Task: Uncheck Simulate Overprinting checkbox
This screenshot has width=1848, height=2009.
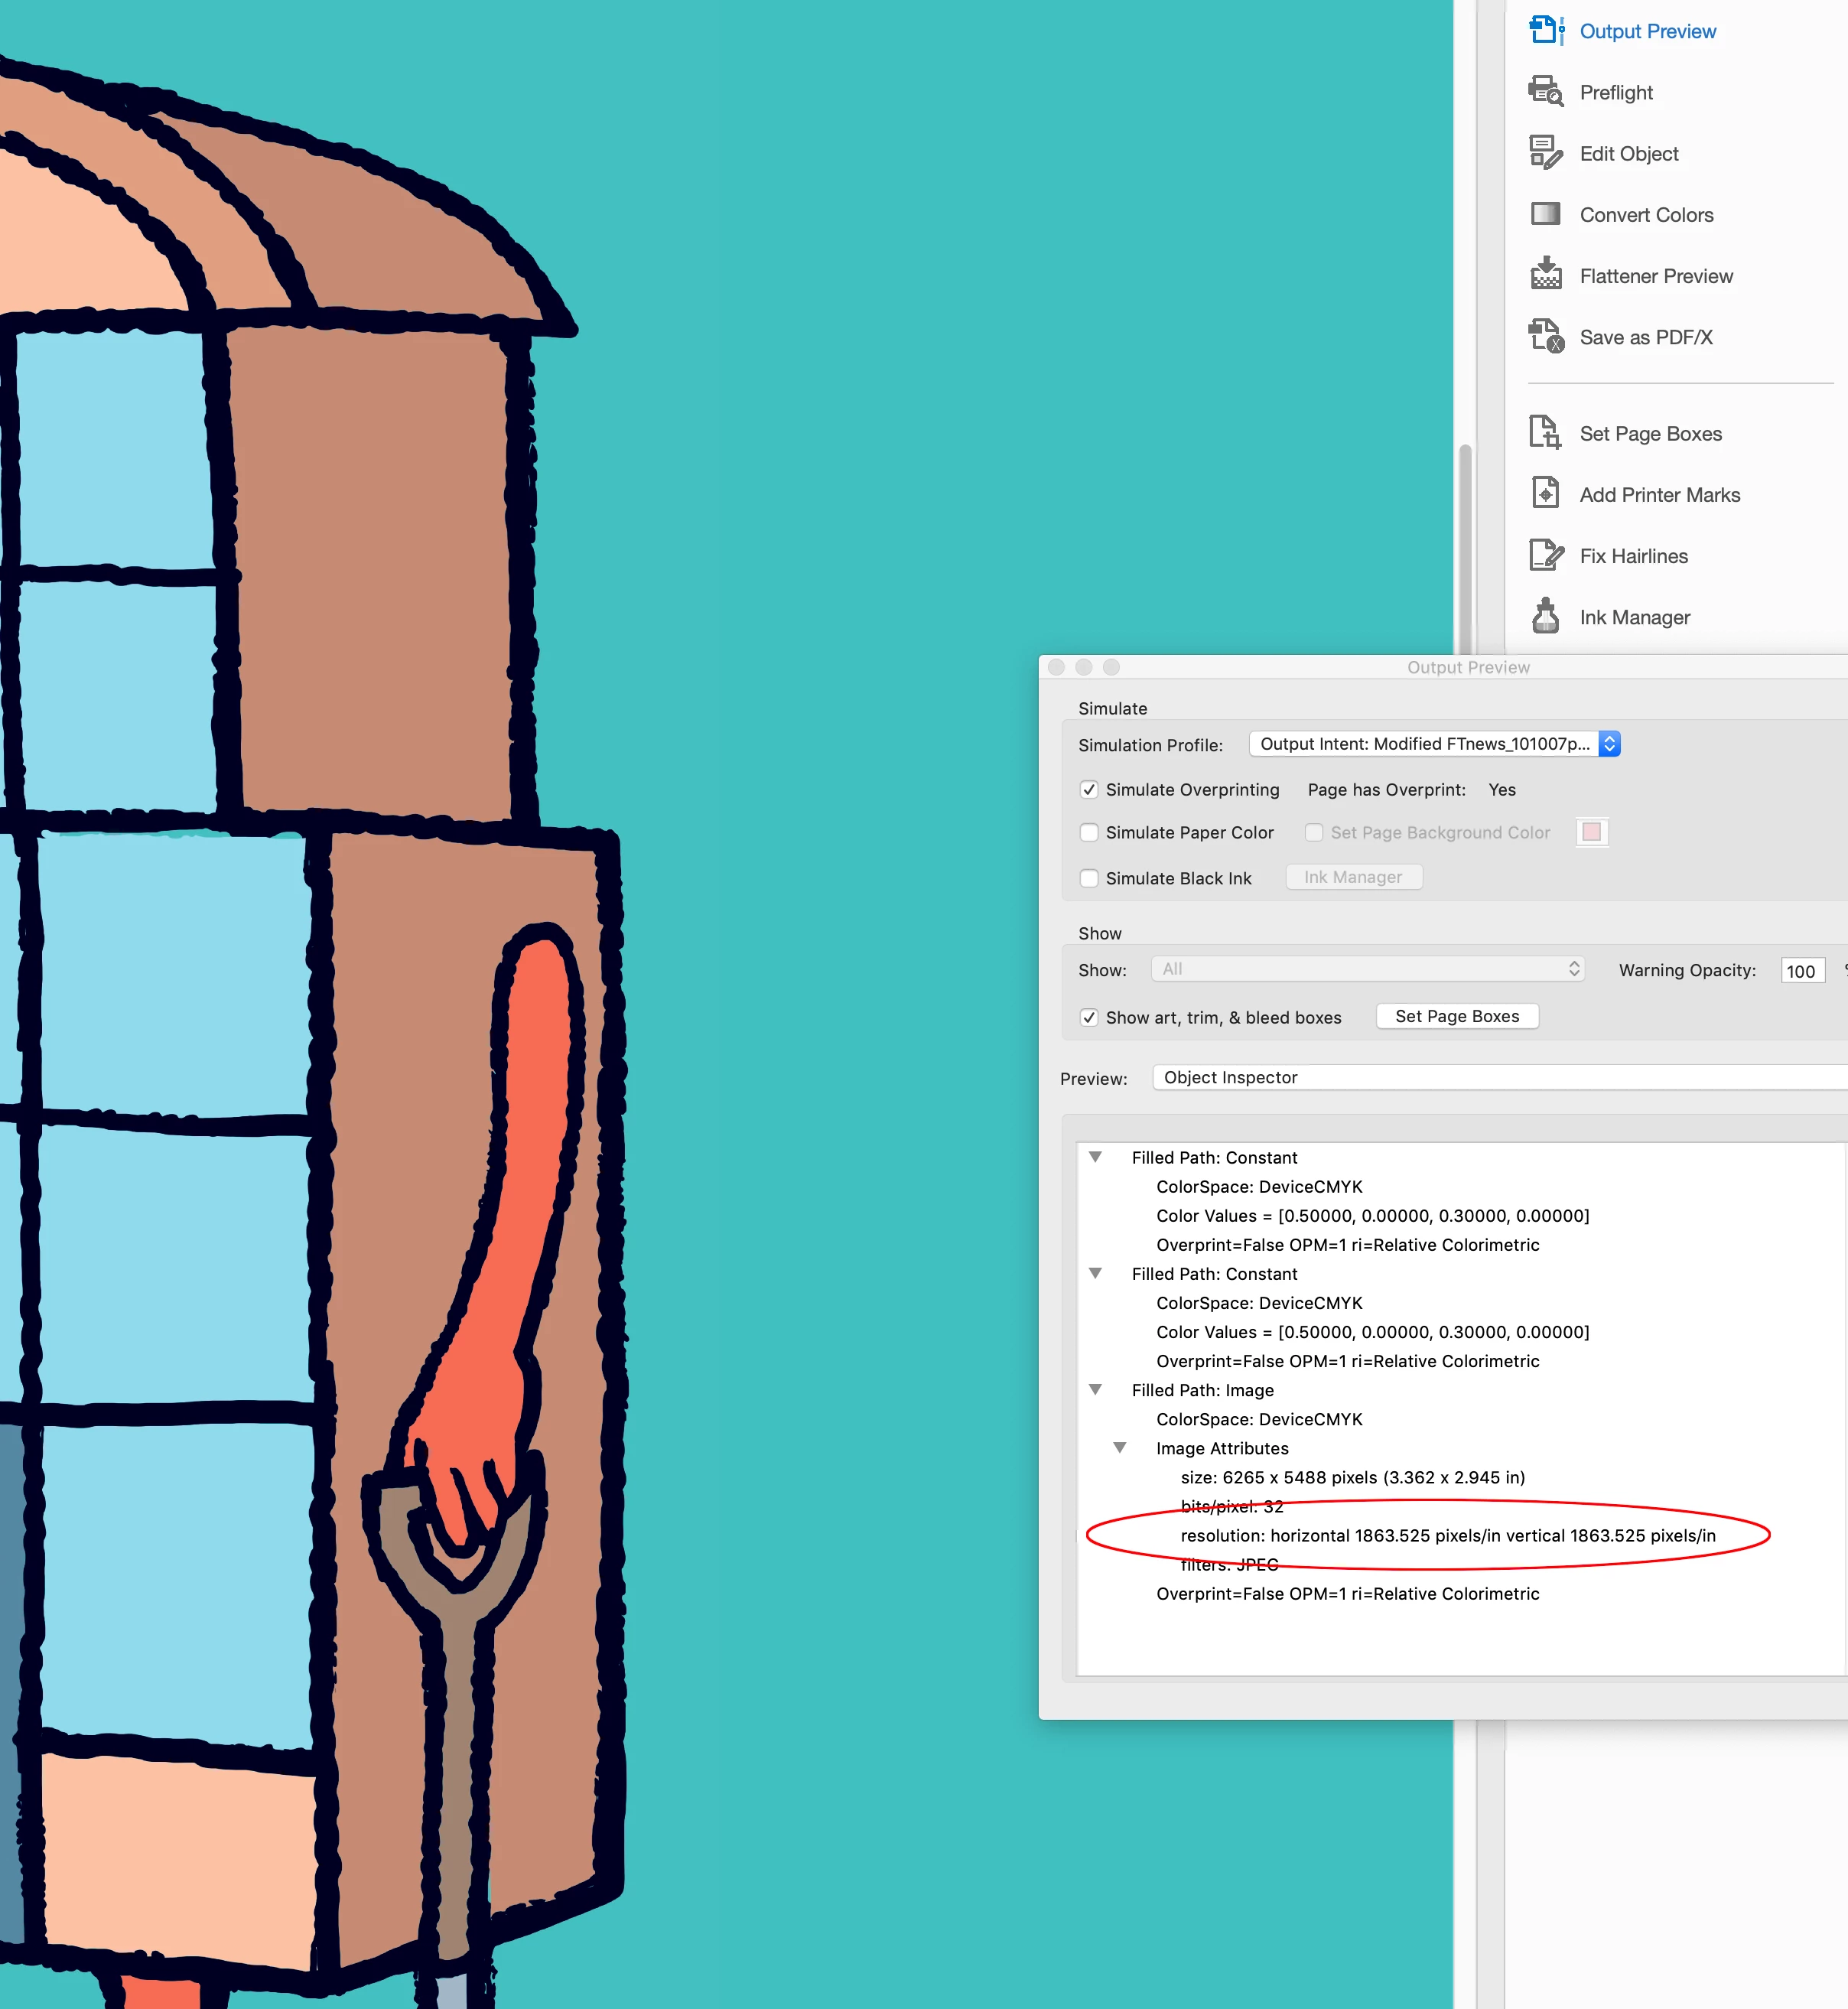Action: [1089, 790]
